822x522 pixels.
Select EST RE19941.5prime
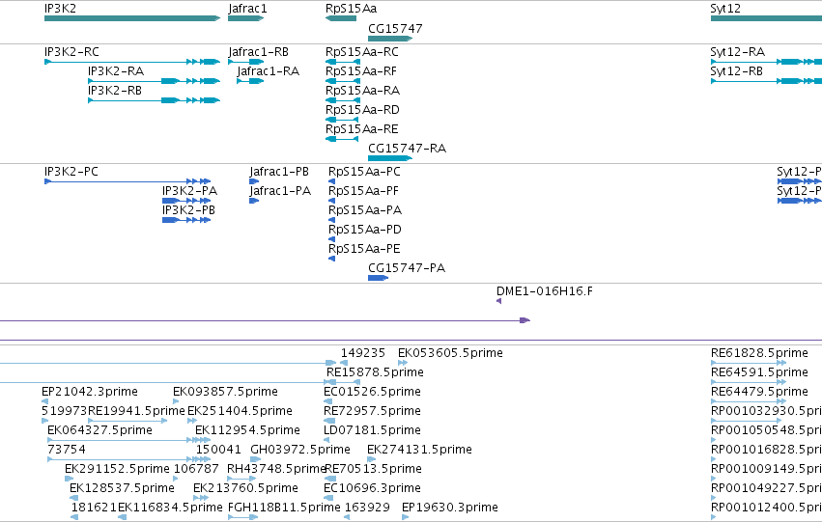pyautogui.click(x=128, y=421)
